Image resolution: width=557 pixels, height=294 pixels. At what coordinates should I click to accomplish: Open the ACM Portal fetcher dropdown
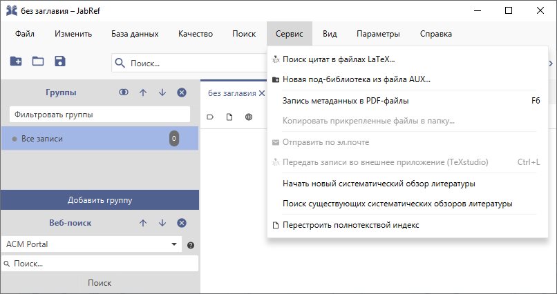173,244
